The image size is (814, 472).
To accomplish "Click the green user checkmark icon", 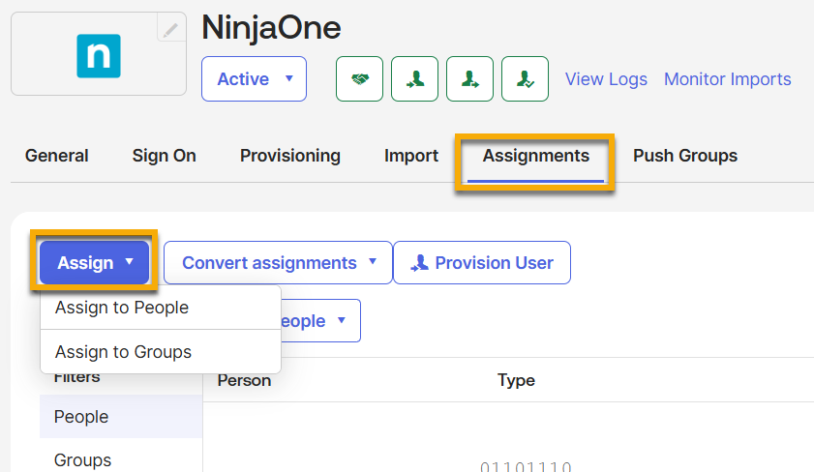I will [x=525, y=79].
